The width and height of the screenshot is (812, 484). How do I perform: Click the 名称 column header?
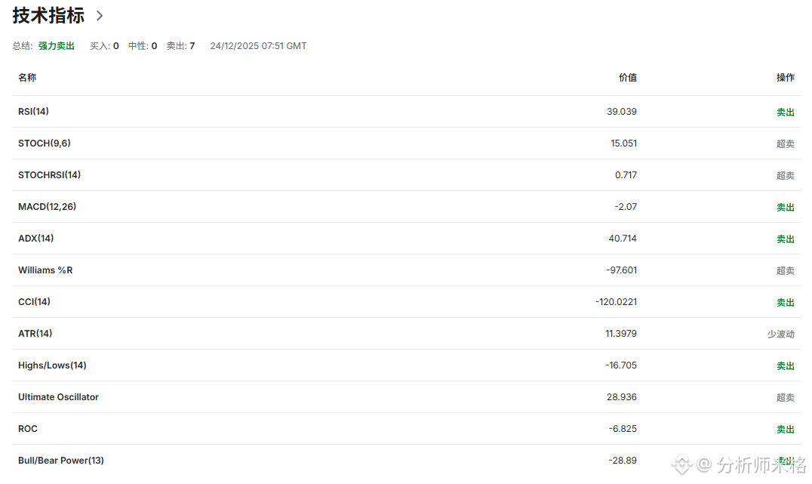(x=27, y=78)
